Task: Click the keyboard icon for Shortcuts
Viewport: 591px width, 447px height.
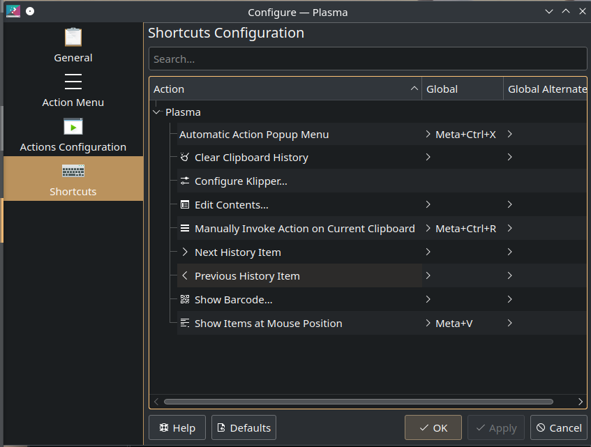Action: [x=73, y=171]
